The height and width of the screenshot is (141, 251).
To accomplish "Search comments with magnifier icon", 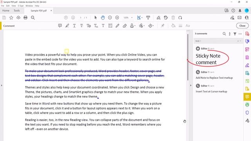I will [x=224, y=34].
